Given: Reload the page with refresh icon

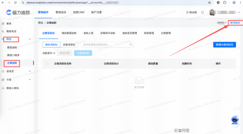Looking at the screenshot, I should tap(15, 3).
